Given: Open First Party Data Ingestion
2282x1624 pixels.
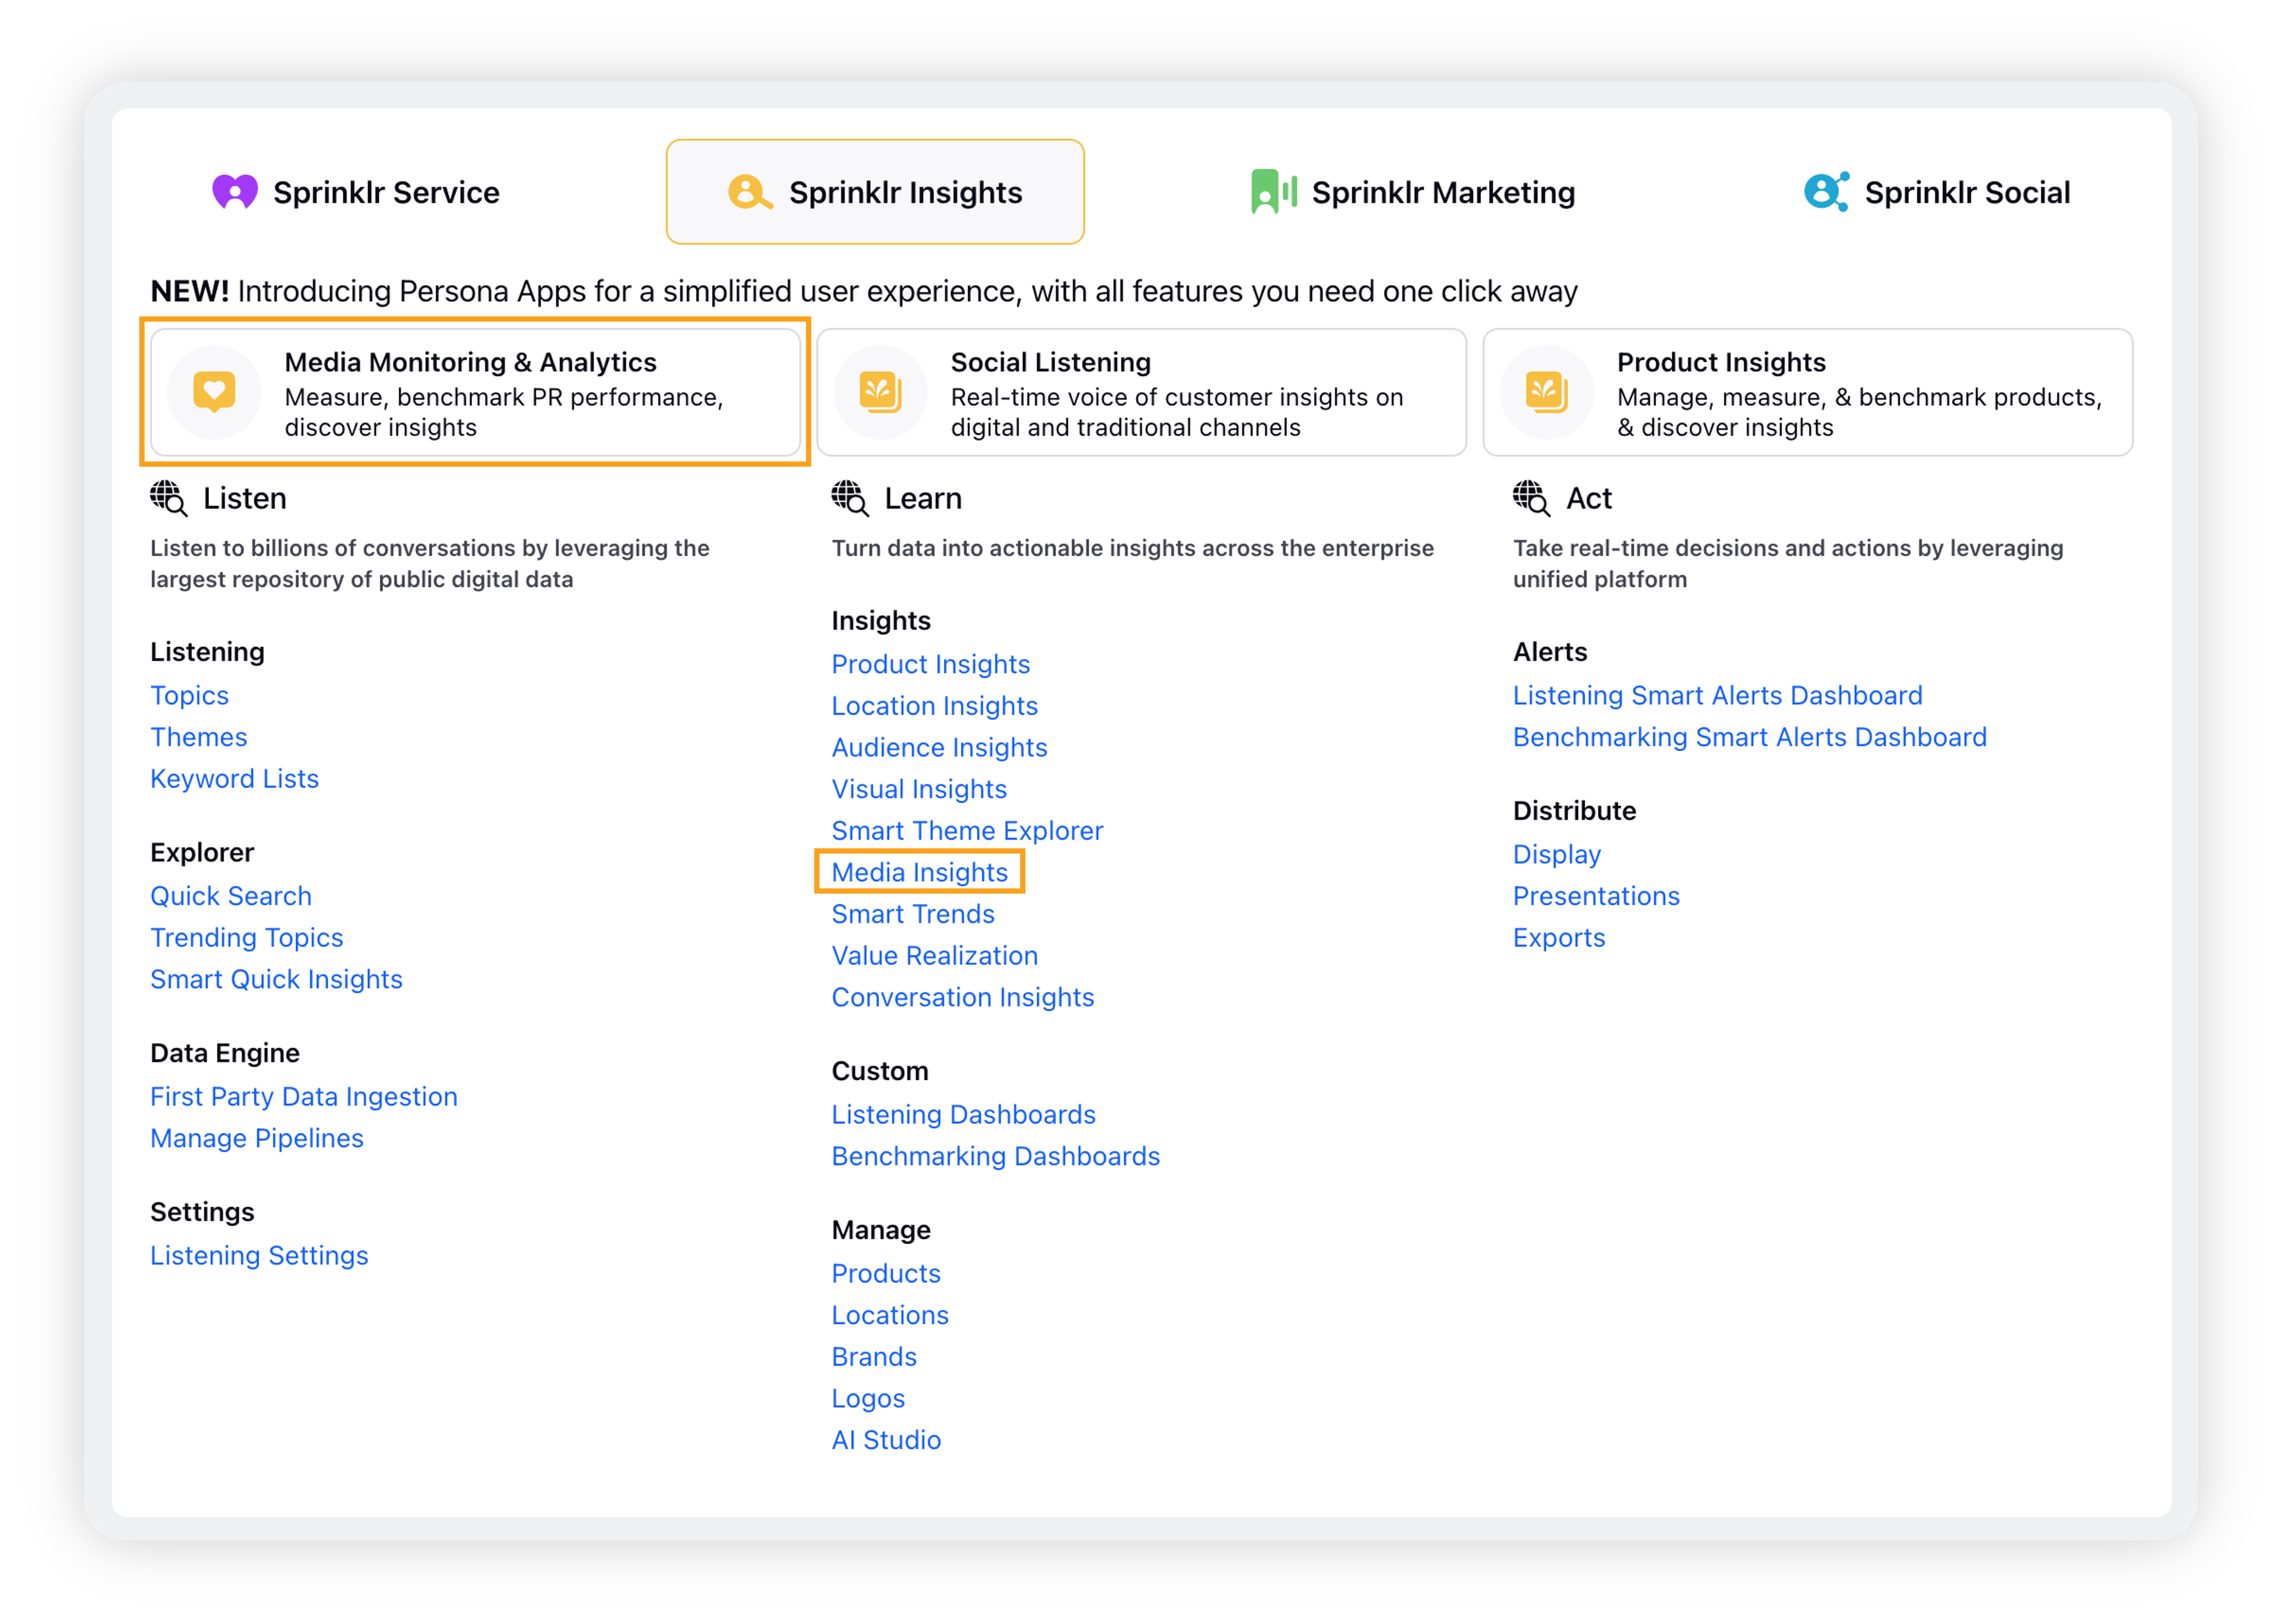Looking at the screenshot, I should click(x=303, y=1096).
